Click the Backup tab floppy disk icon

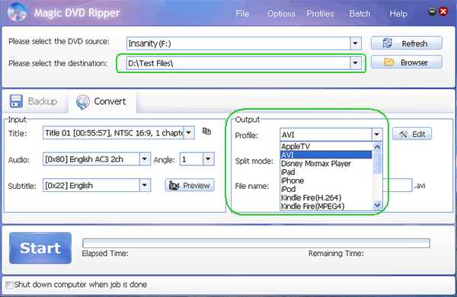click(x=16, y=101)
